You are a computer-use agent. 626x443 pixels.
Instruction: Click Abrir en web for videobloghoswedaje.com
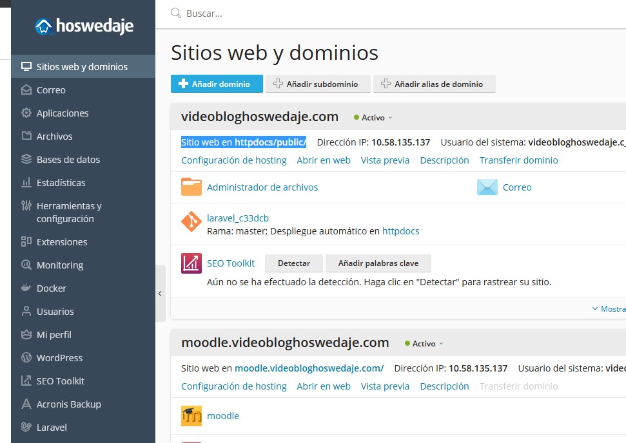pyautogui.click(x=324, y=160)
